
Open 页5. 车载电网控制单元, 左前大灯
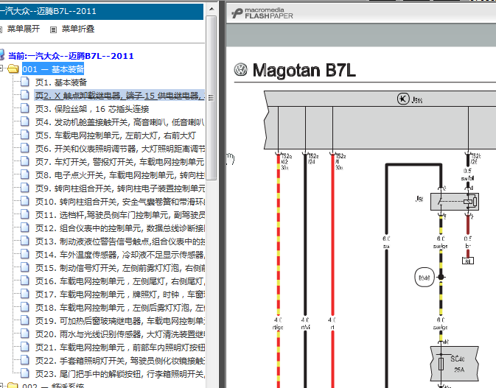coord(116,135)
